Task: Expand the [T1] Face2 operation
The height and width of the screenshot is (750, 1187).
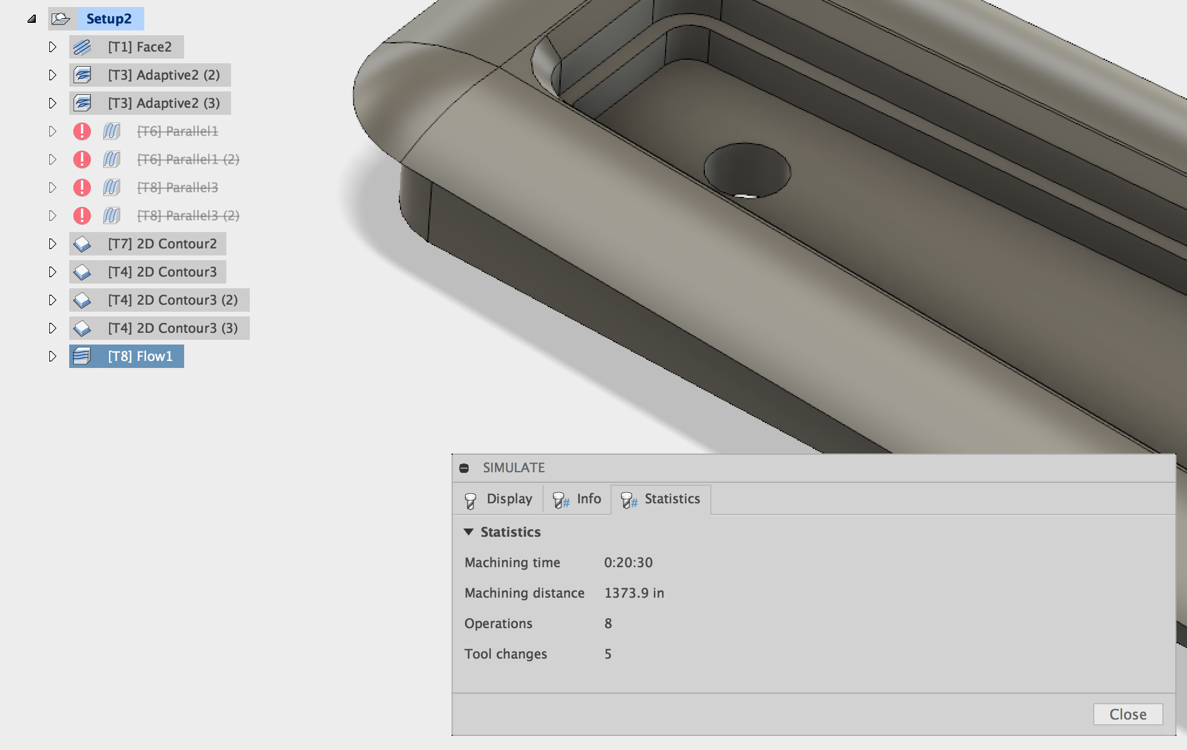Action: click(x=52, y=47)
